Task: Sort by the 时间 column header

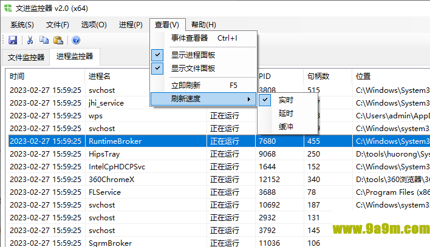Action: click(46, 76)
